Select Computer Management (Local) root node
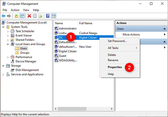 (x=26, y=22)
